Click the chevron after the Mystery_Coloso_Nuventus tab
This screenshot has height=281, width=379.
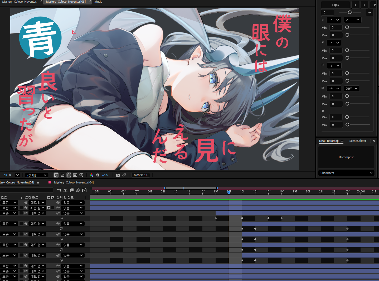41,2
